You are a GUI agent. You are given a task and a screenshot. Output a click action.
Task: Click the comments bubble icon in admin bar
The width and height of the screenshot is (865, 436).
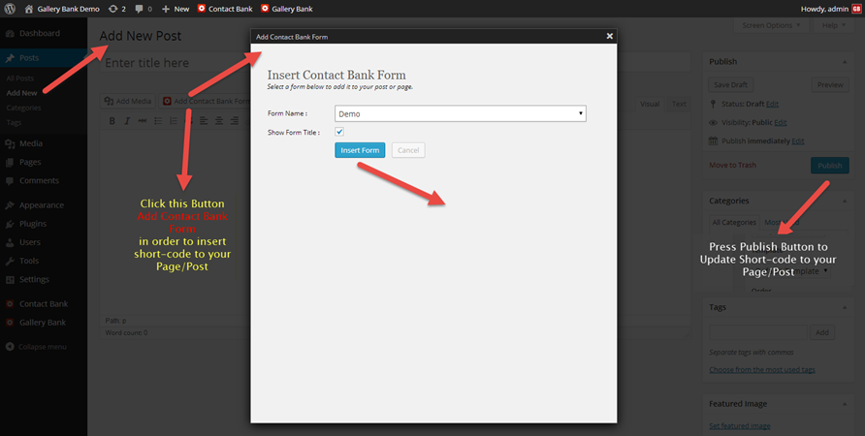[140, 9]
